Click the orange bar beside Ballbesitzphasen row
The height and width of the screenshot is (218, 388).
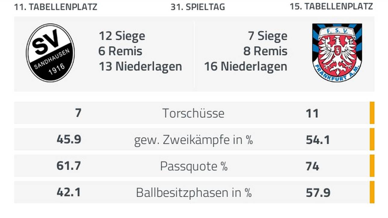click(372, 192)
